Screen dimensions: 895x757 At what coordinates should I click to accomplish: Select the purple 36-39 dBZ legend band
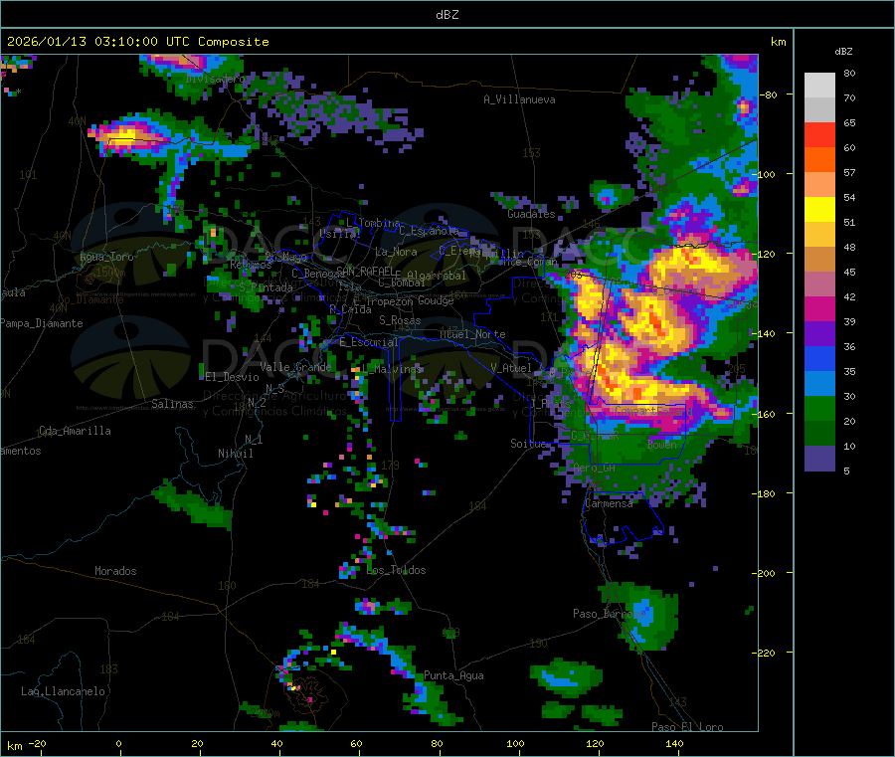pyautogui.click(x=819, y=334)
